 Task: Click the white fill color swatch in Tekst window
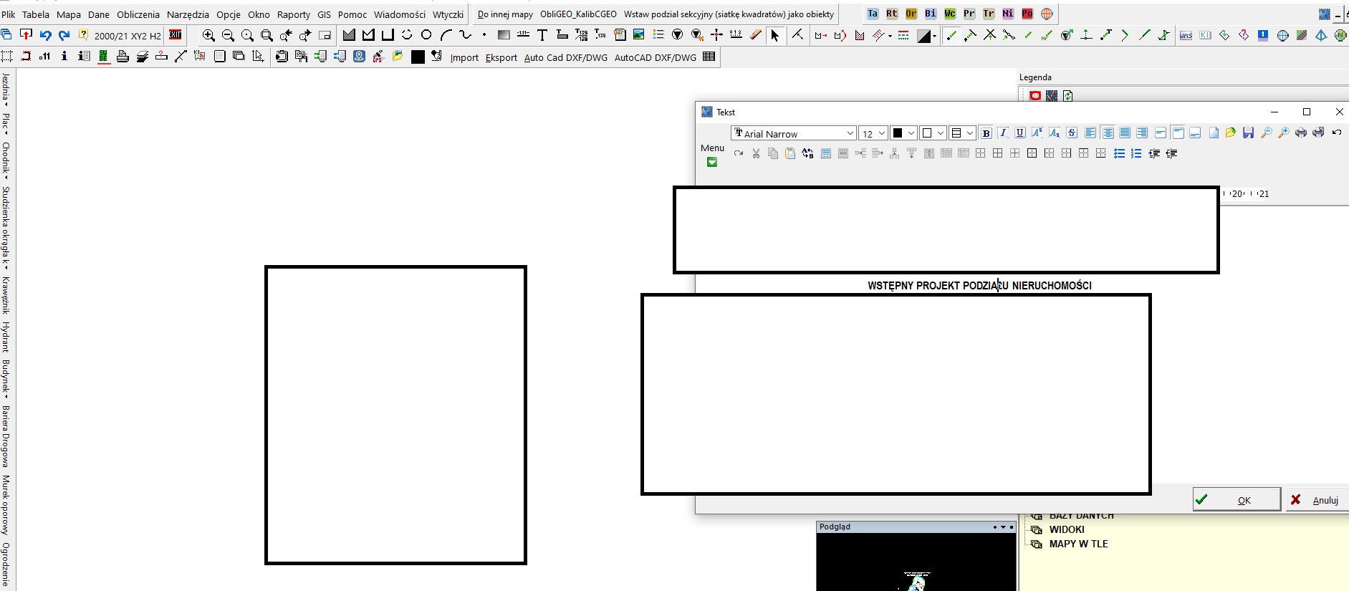[926, 133]
